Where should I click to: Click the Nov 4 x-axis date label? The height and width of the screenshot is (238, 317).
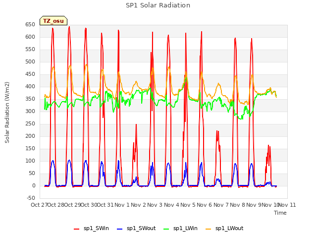coord(171,205)
